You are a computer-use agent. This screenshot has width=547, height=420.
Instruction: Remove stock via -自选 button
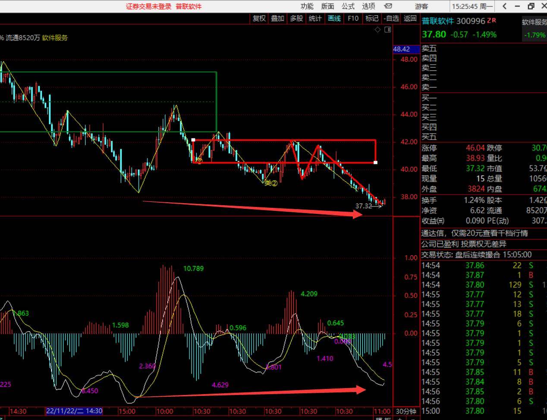coord(391,18)
